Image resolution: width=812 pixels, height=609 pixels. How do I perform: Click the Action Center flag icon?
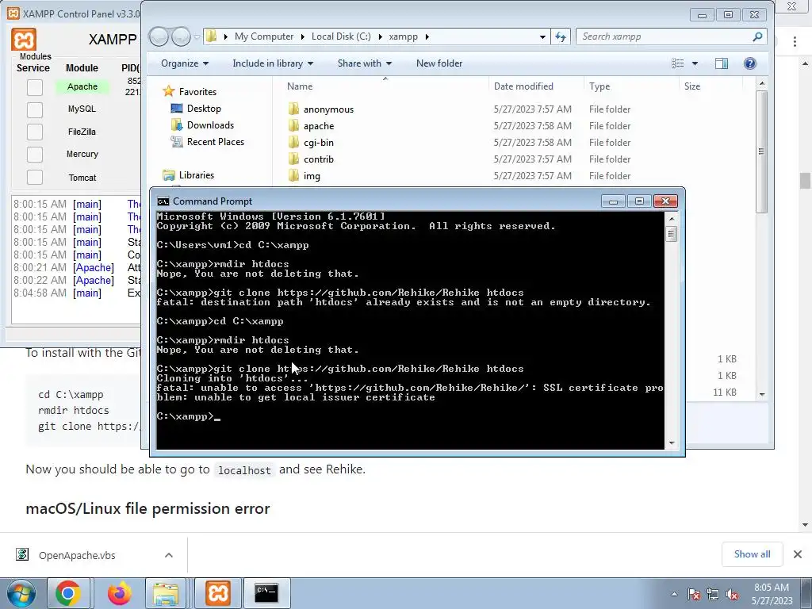[695, 594]
